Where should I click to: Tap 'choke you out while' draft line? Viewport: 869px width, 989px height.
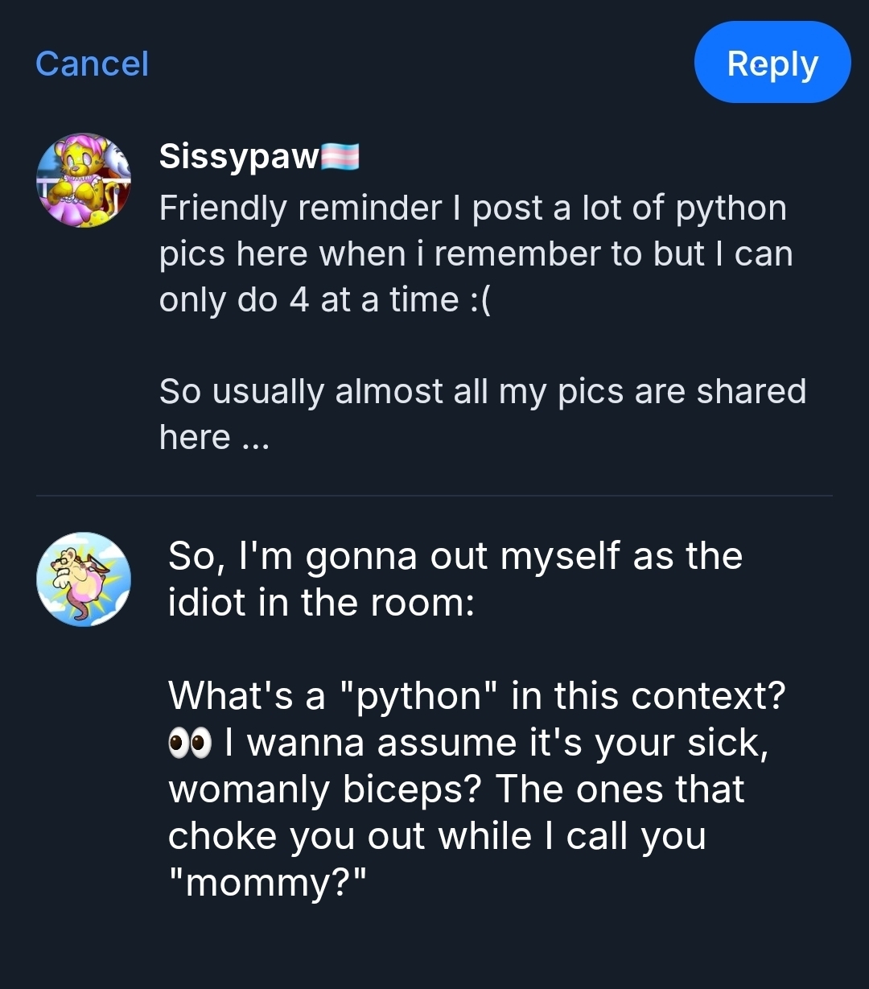350,836
